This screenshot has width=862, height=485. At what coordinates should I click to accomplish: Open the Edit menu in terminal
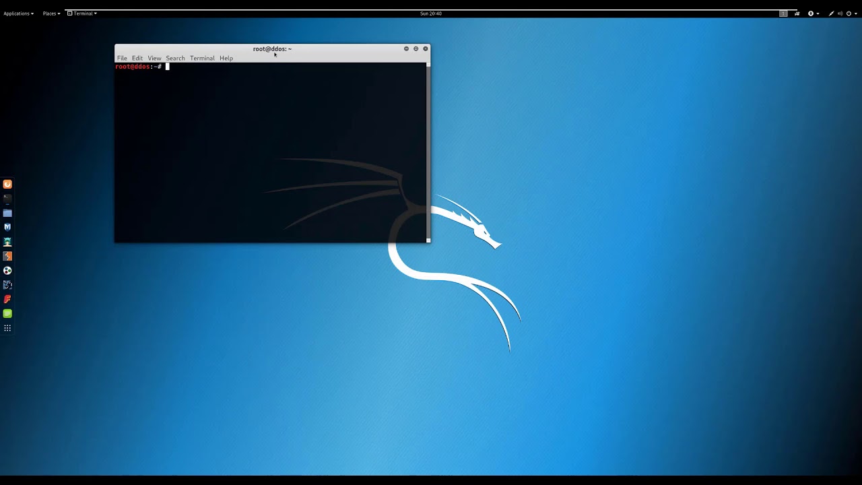point(137,58)
